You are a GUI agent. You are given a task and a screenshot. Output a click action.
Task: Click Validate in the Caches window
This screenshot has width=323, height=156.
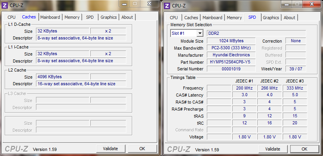click(x=111, y=149)
